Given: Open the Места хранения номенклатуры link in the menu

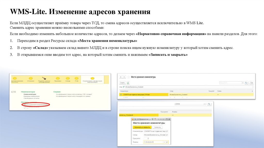Looking at the screenshot, I should pyautogui.click(x=36, y=105).
